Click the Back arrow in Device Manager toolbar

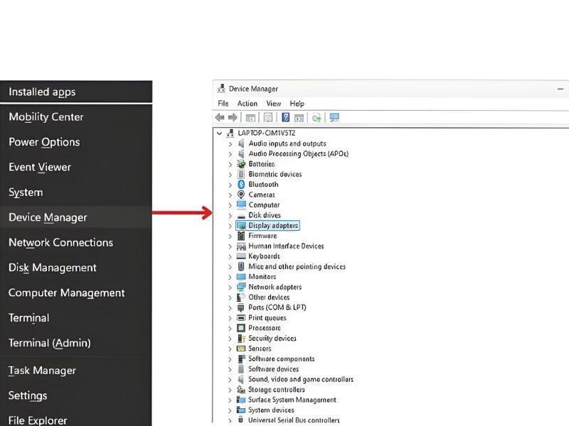pos(220,118)
